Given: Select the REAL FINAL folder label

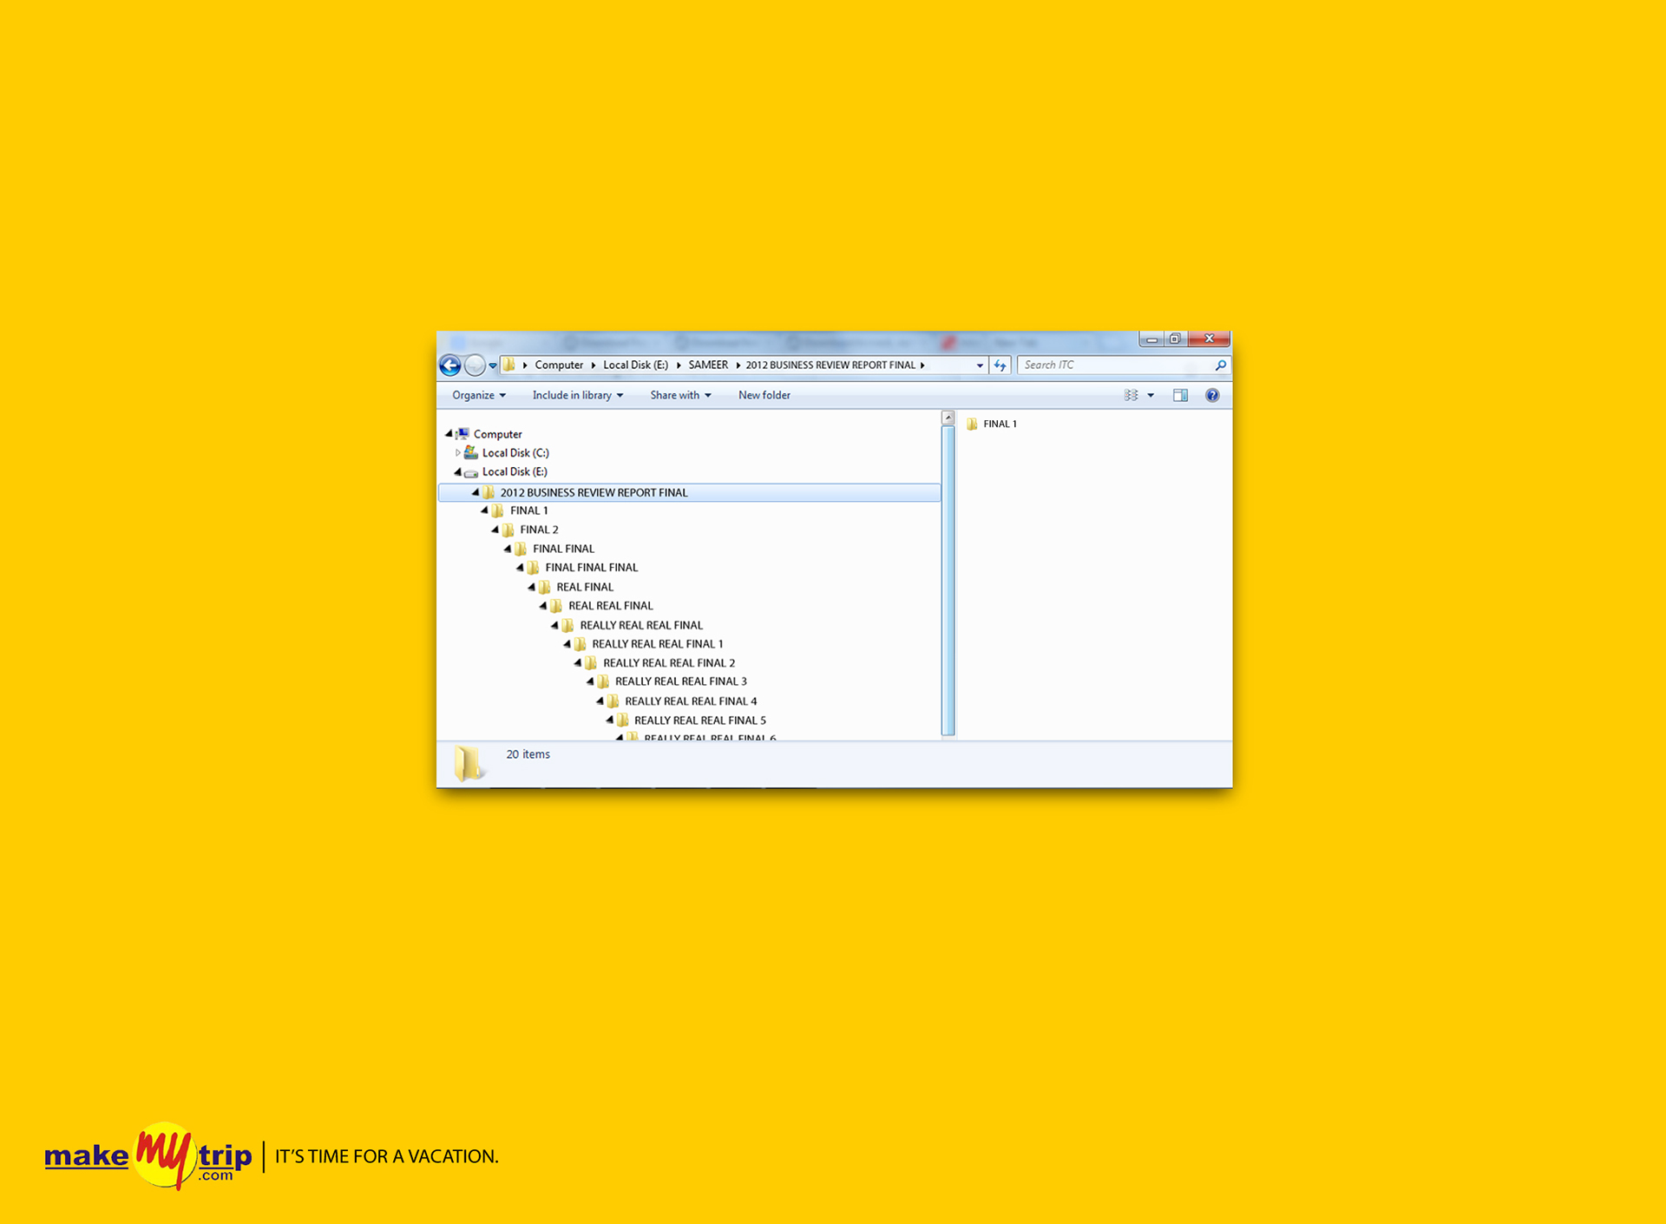Looking at the screenshot, I should pyautogui.click(x=585, y=587).
